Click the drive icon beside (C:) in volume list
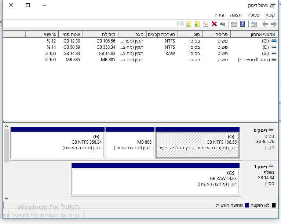The height and width of the screenshot is (224, 281). (x=274, y=41)
